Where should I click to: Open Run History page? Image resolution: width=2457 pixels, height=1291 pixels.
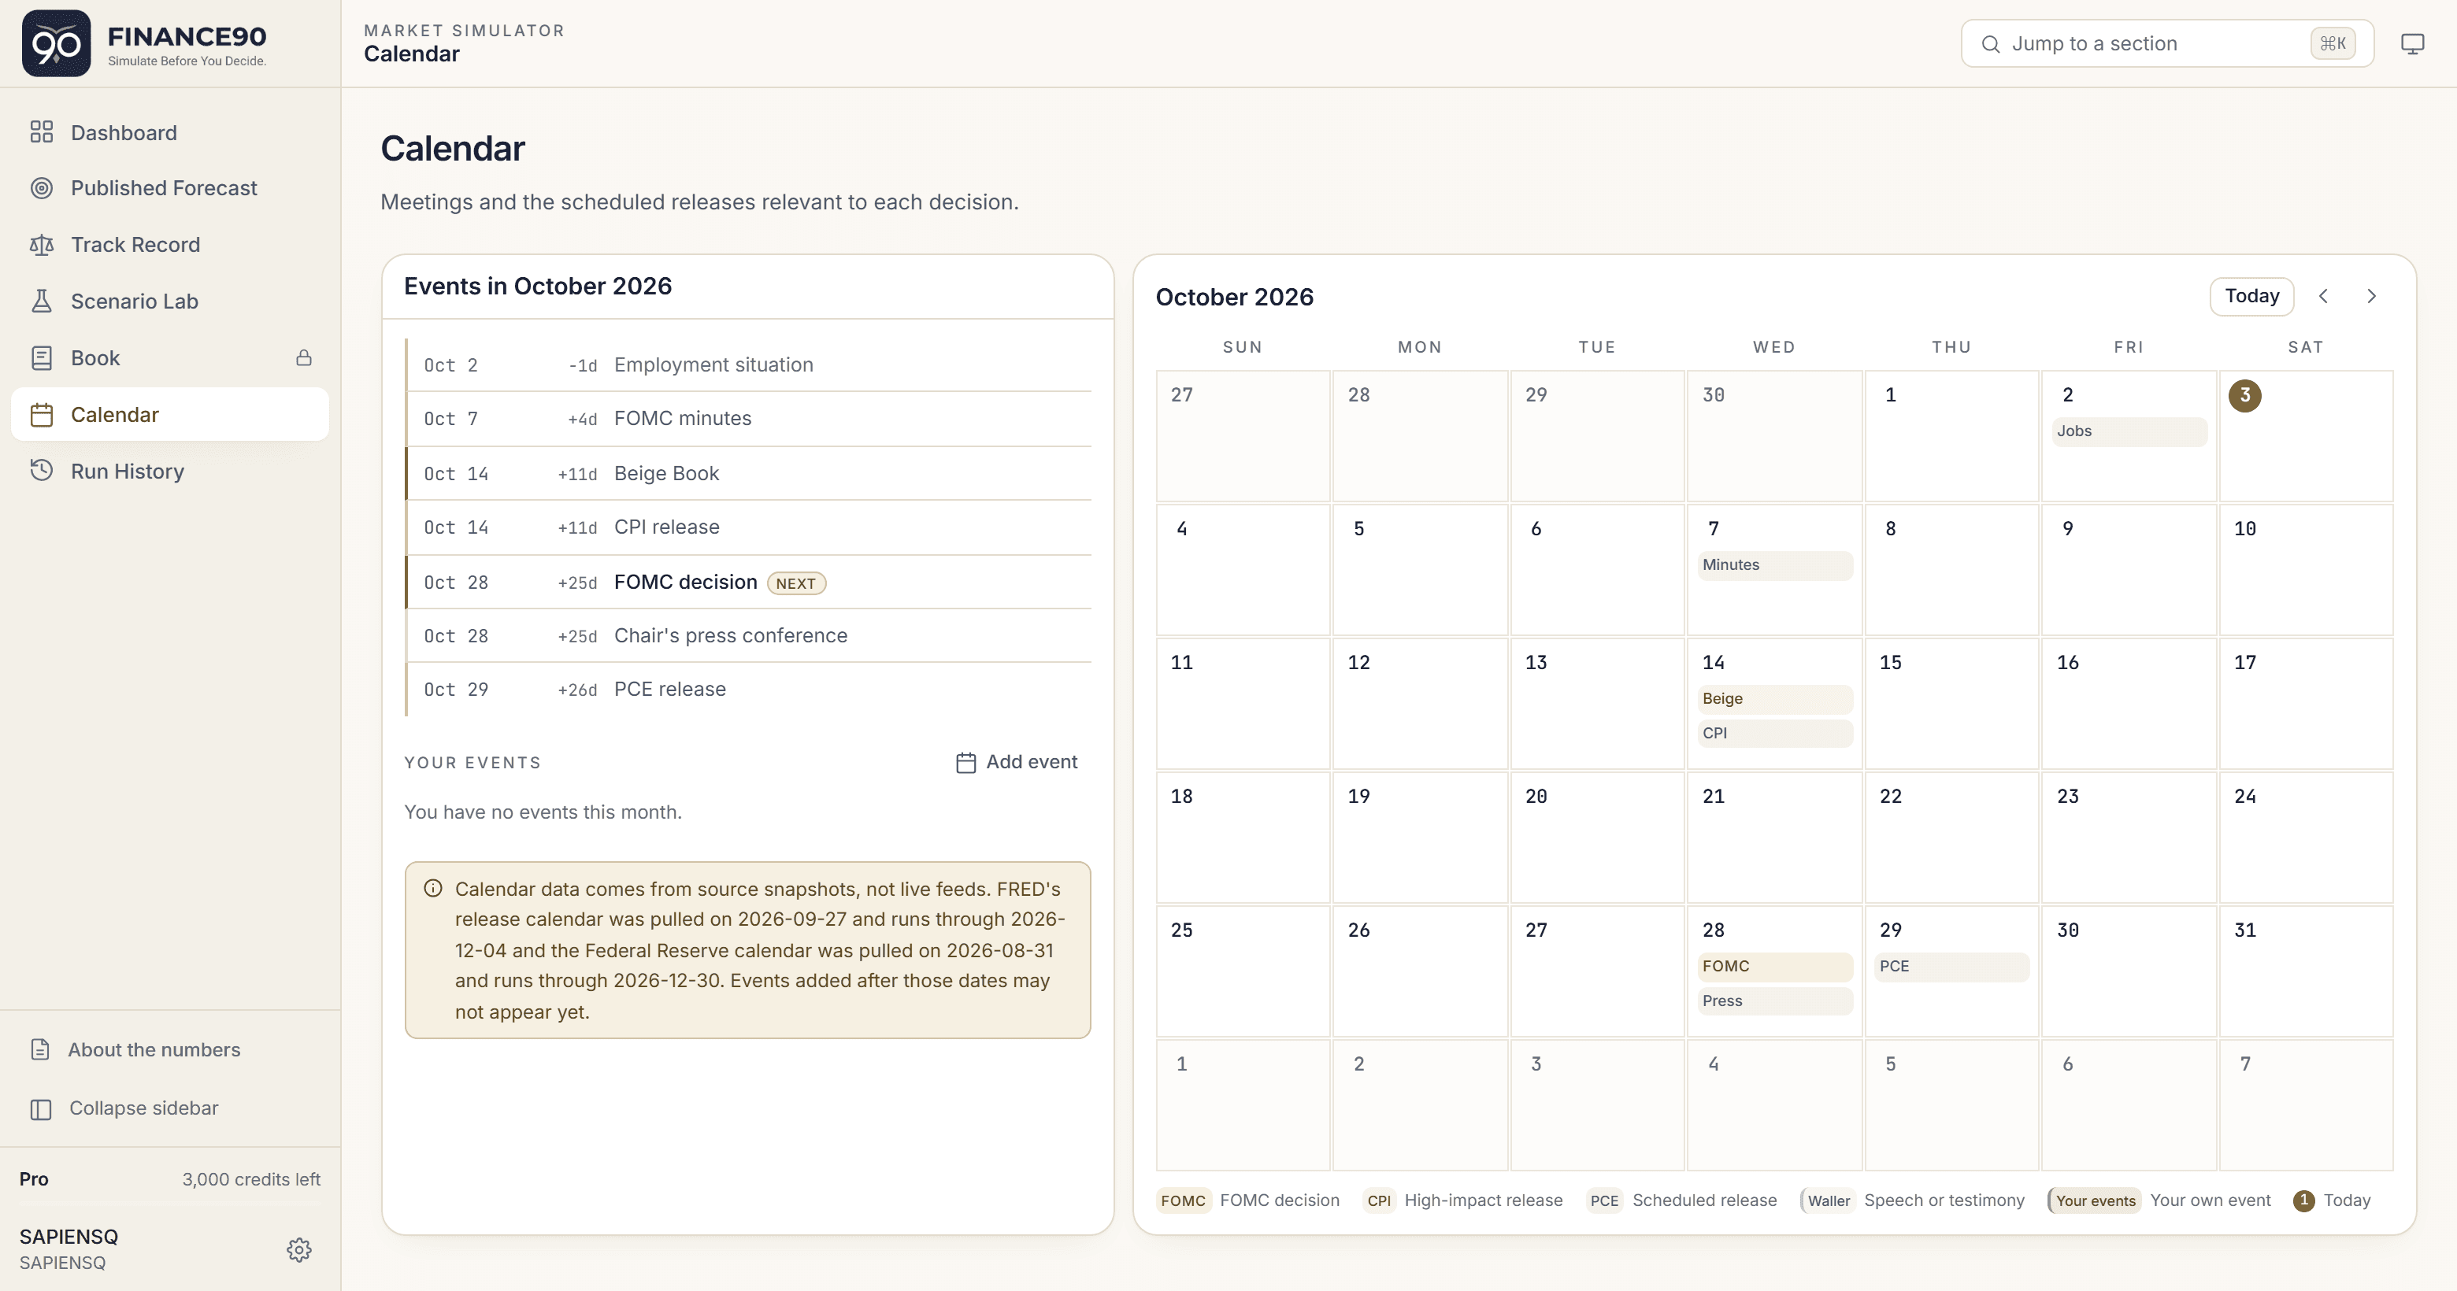pos(170,471)
